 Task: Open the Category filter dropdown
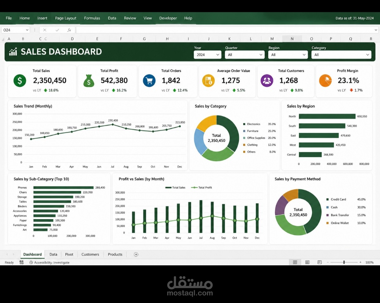(341, 55)
